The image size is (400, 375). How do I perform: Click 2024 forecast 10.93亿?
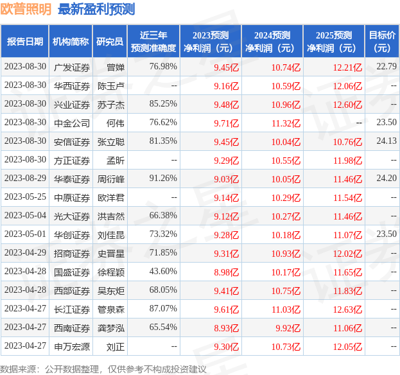[x=286, y=254]
